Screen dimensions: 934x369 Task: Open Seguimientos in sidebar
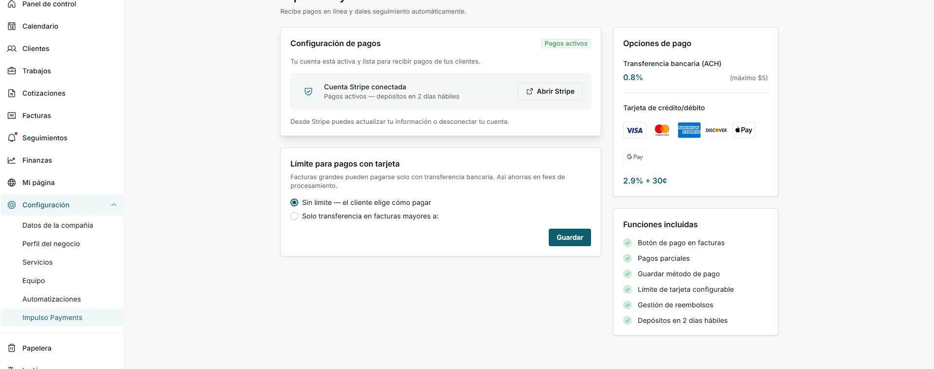pos(62,138)
